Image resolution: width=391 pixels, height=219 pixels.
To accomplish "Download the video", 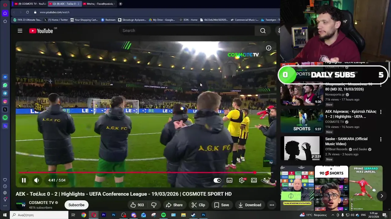I will point(250,205).
